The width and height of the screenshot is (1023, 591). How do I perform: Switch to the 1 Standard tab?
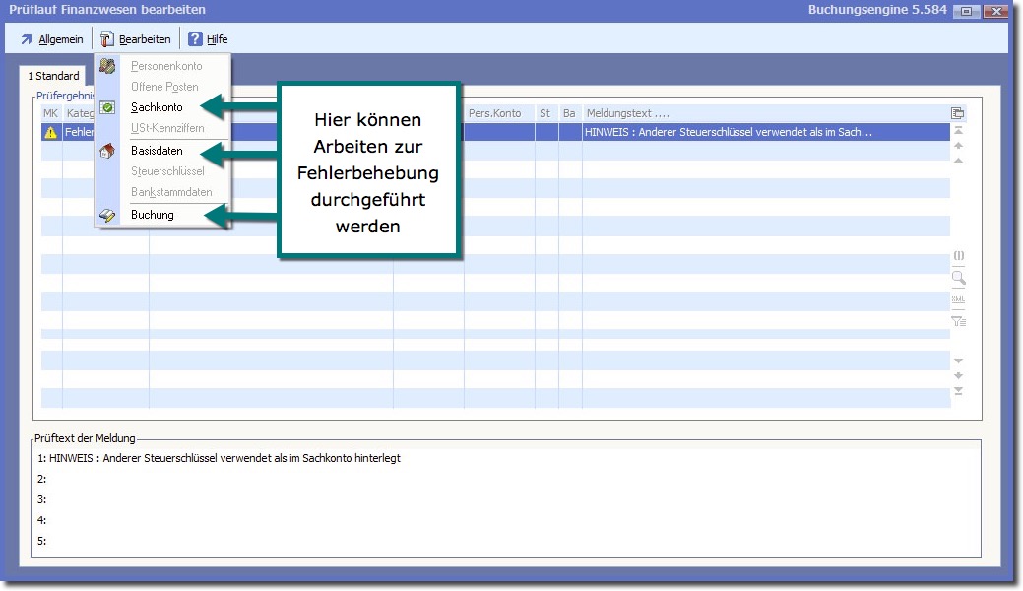tap(53, 76)
